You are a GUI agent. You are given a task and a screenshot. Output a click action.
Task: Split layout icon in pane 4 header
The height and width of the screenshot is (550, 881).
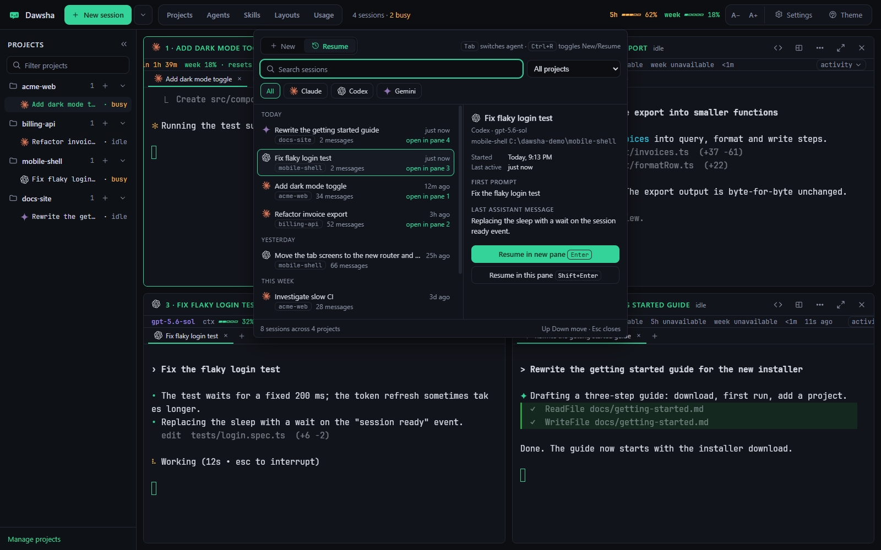point(799,305)
